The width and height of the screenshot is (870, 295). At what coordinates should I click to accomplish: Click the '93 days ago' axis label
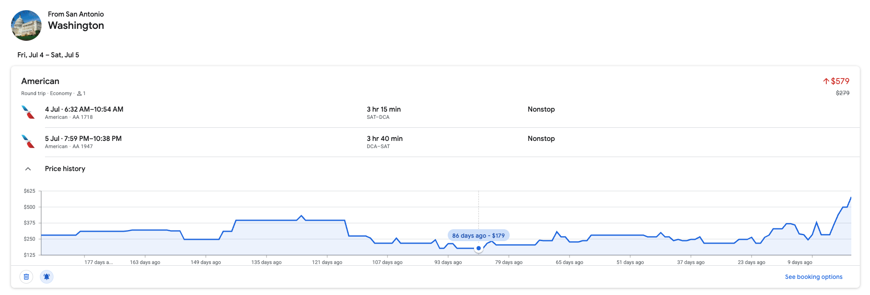click(448, 262)
